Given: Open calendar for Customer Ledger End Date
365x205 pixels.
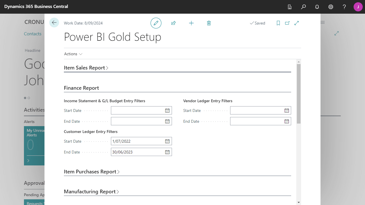Looking at the screenshot, I should tap(167, 152).
